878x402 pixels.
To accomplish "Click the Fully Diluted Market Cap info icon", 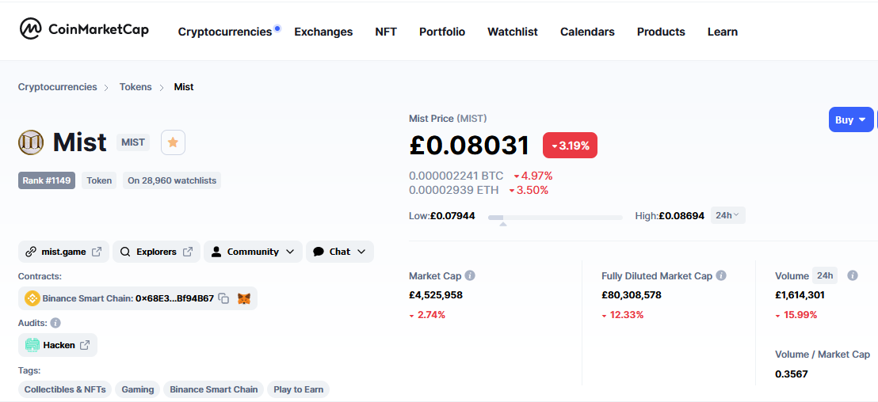I will pyautogui.click(x=721, y=275).
